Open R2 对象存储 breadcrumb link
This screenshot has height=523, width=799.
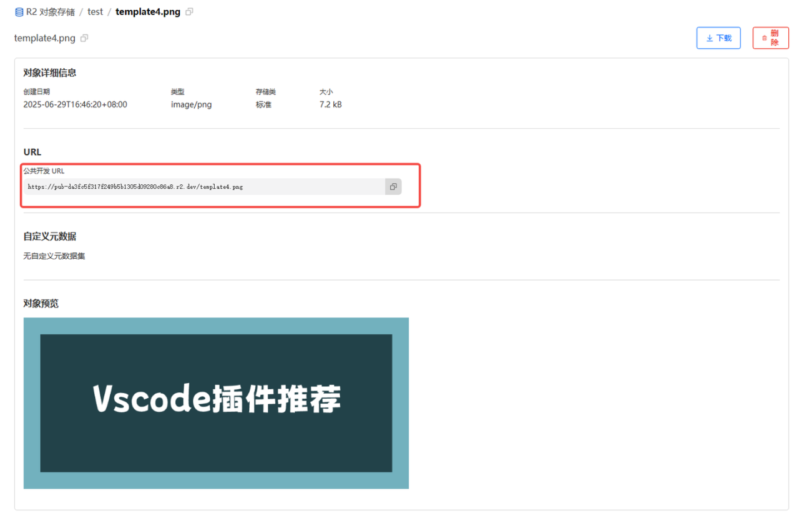point(50,12)
